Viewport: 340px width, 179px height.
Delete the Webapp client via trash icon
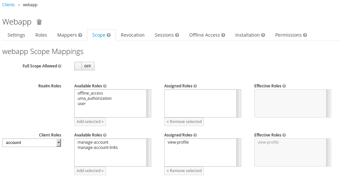tap(39, 22)
